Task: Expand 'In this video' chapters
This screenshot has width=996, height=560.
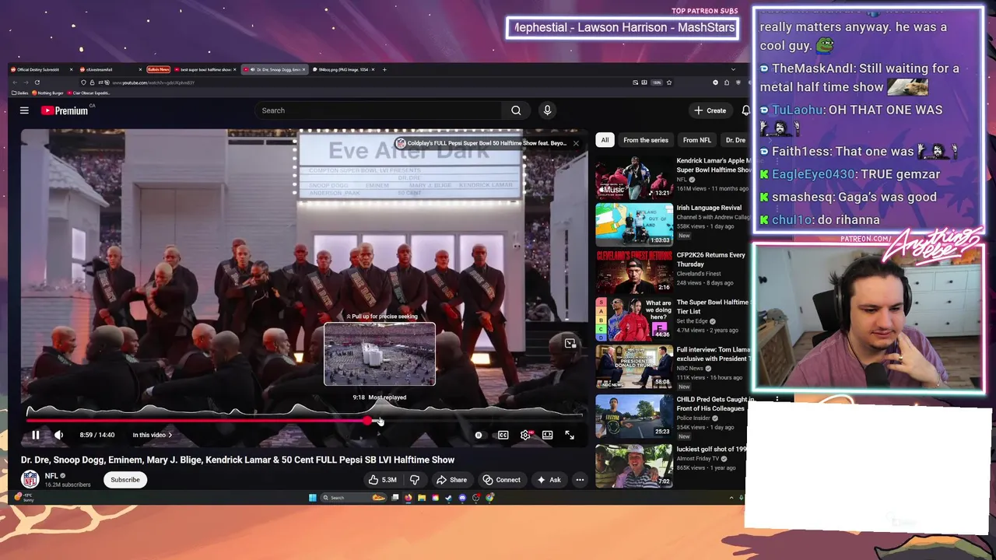Action: [x=153, y=435]
